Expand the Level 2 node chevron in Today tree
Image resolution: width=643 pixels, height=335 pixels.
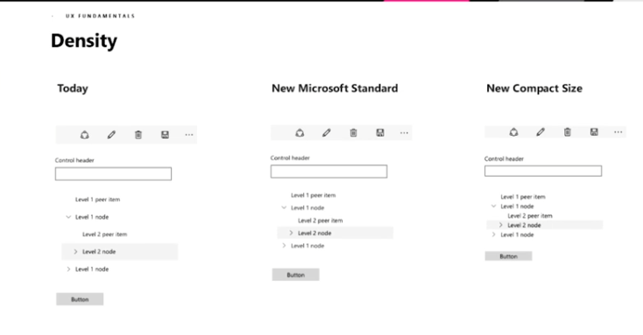[75, 251]
